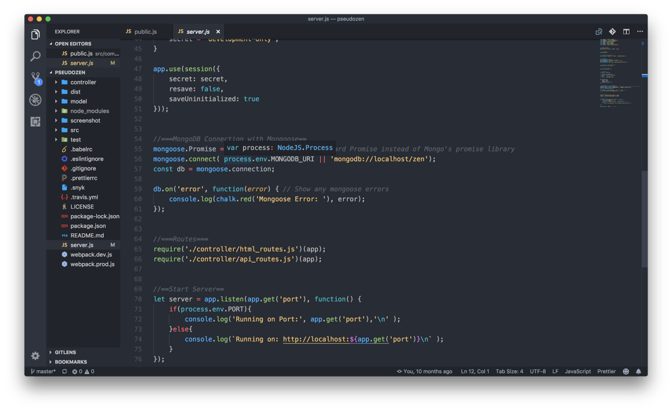The width and height of the screenshot is (672, 411).
Task: Open the Extensions view
Action: coord(35,121)
